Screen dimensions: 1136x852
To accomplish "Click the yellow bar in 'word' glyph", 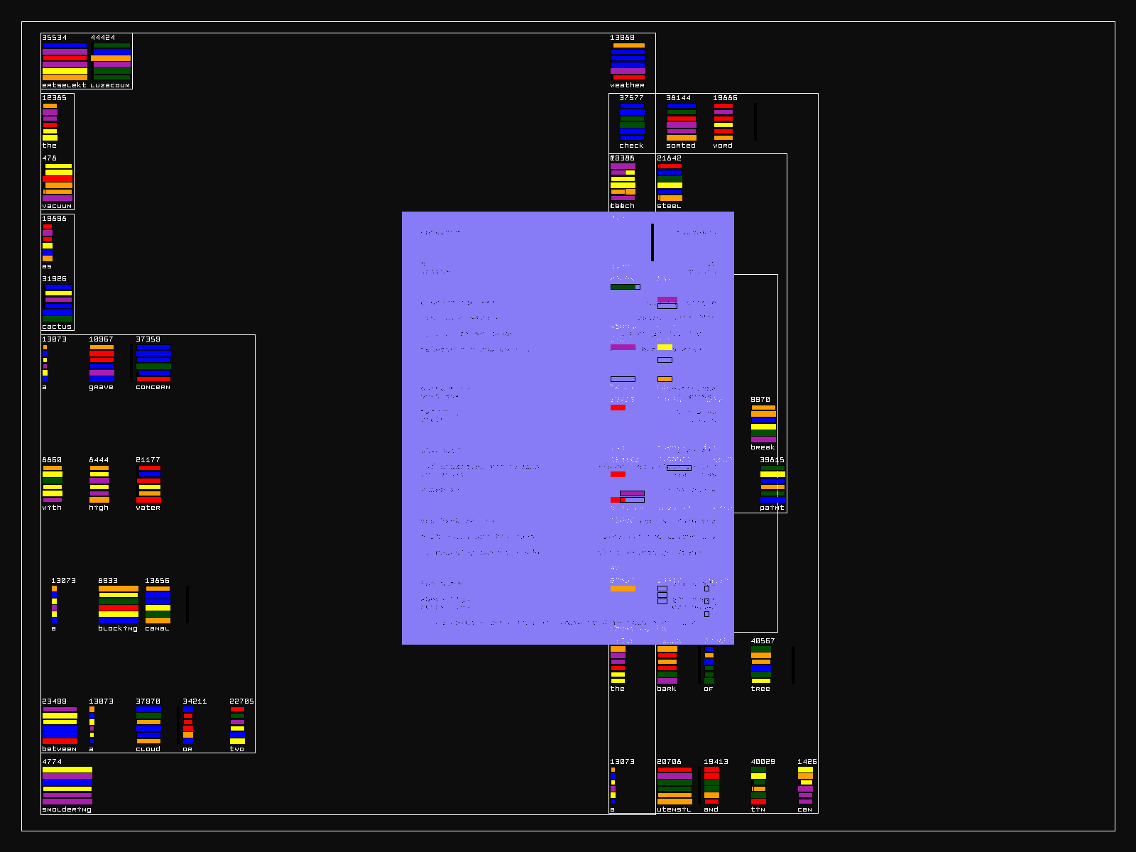I will coord(723,125).
